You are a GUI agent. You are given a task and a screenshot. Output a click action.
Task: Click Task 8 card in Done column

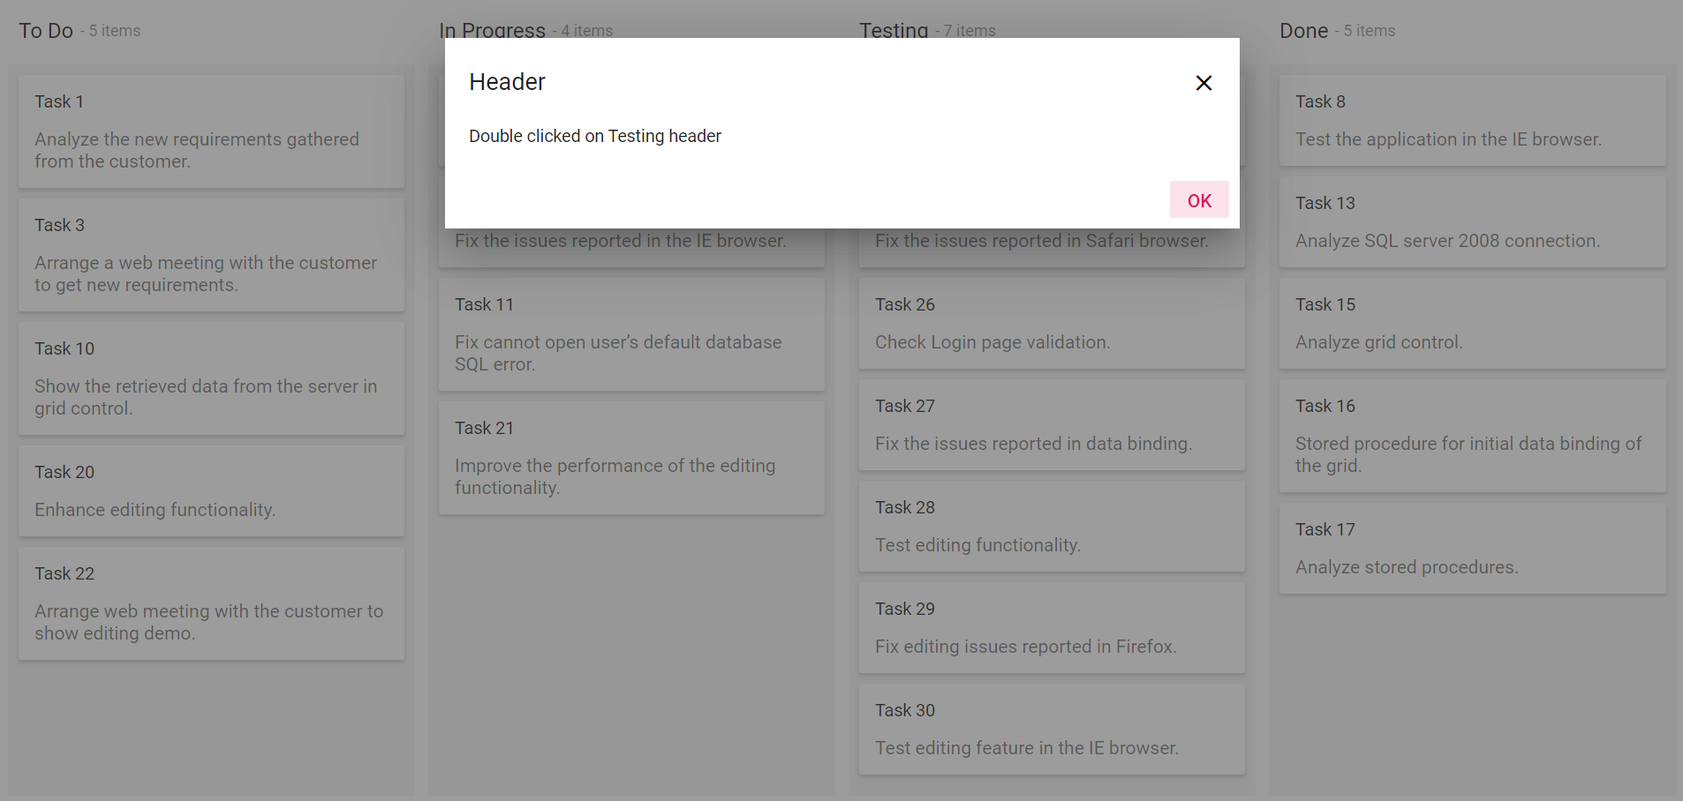click(x=1473, y=121)
